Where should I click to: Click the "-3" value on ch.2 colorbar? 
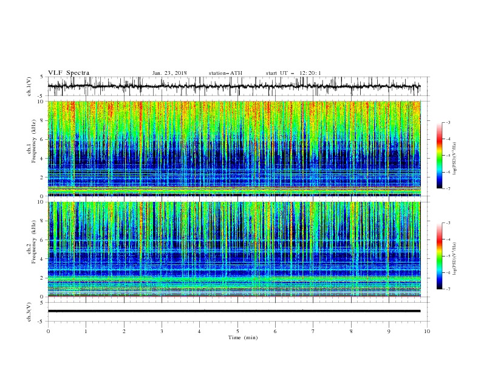pos(448,223)
